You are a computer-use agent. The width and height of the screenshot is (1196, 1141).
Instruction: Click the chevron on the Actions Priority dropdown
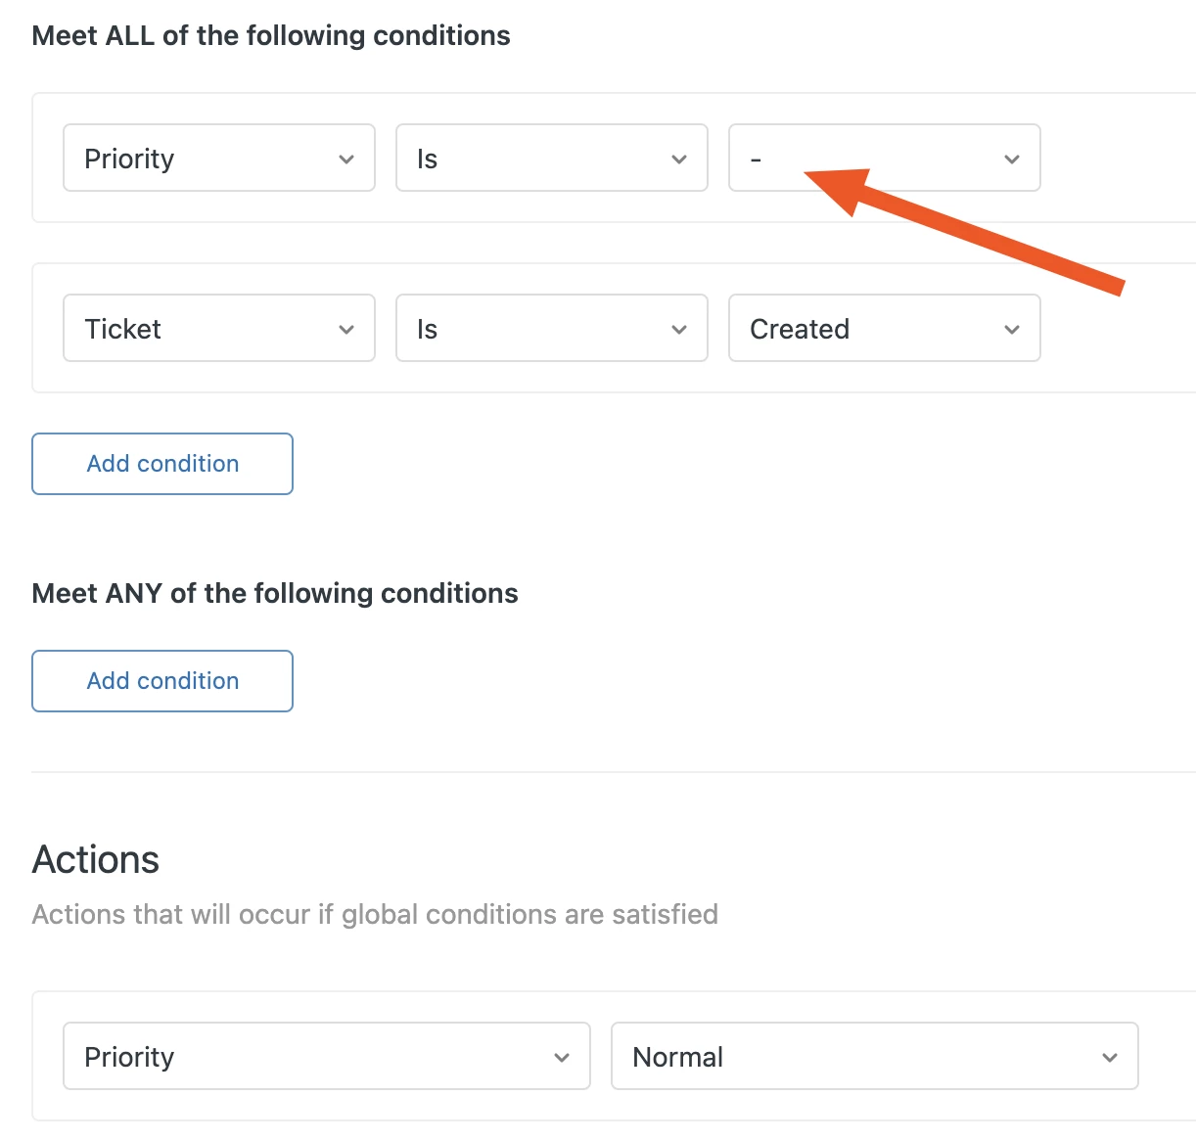562,1058
